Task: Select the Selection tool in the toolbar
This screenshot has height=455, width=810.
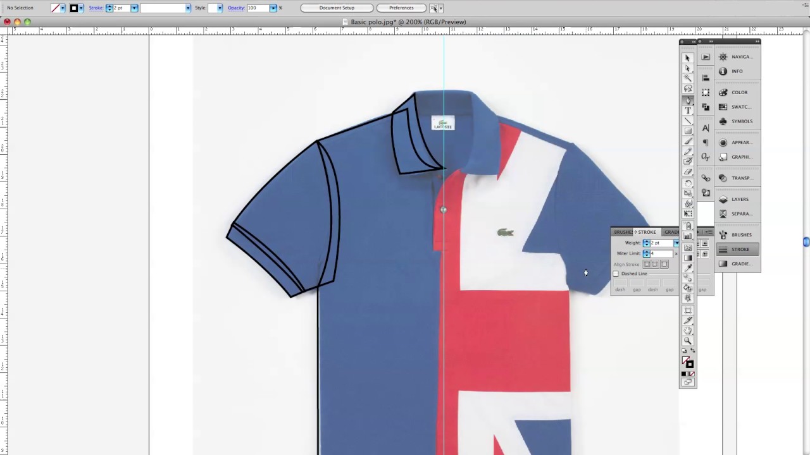Action: (688, 56)
